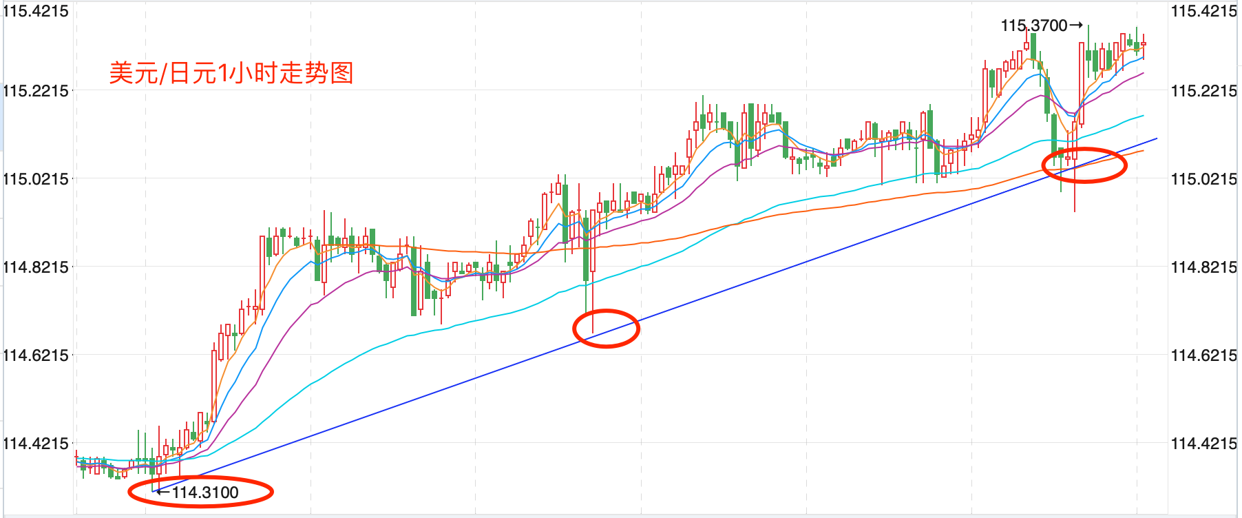Select the right axis 114.4215 label
1242x518 pixels.
pos(1204,444)
